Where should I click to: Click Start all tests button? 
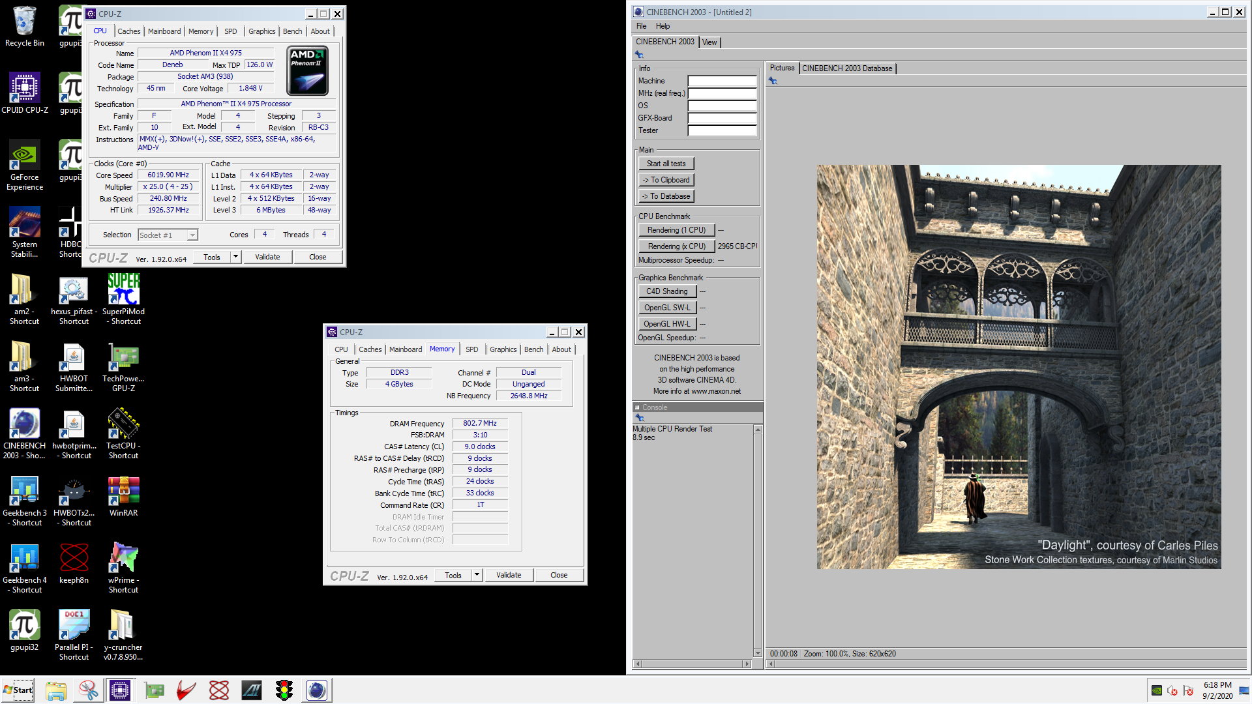pyautogui.click(x=666, y=164)
